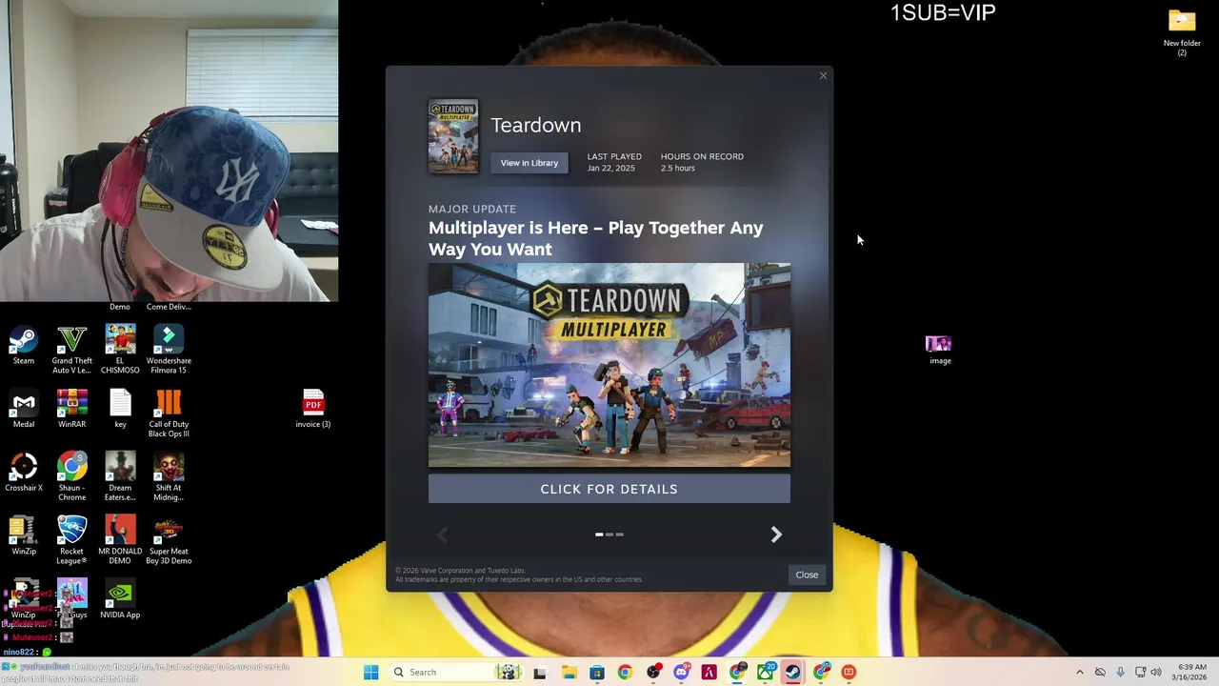Open the NVIDIA App shortcut
1219x686 pixels.
[120, 600]
